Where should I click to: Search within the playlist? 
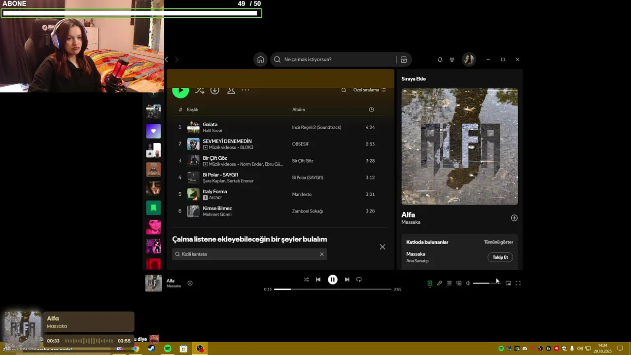coord(344,90)
